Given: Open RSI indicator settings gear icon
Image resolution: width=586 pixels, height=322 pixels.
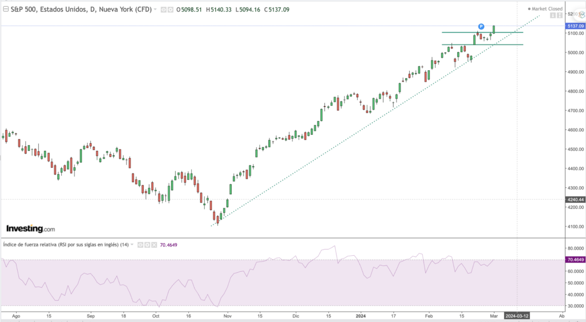Looking at the screenshot, I should (x=146, y=244).
